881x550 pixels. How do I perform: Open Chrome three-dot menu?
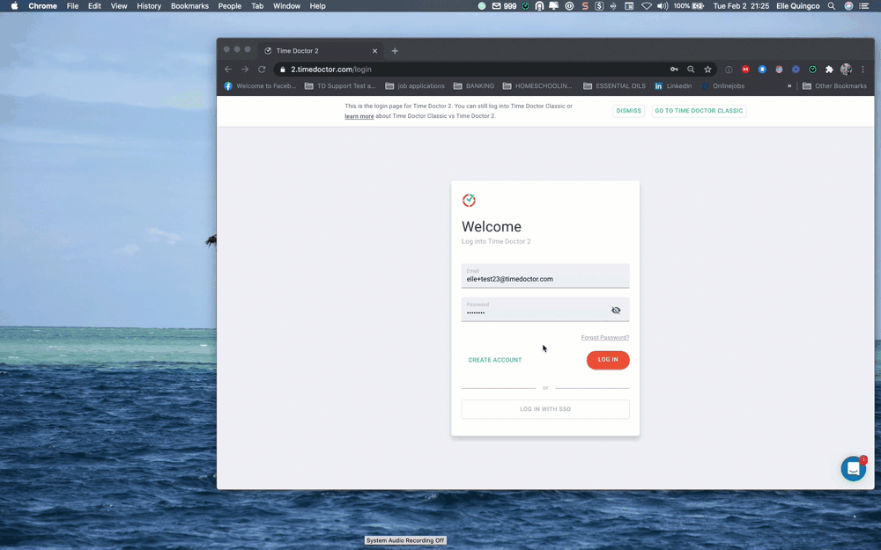point(863,69)
